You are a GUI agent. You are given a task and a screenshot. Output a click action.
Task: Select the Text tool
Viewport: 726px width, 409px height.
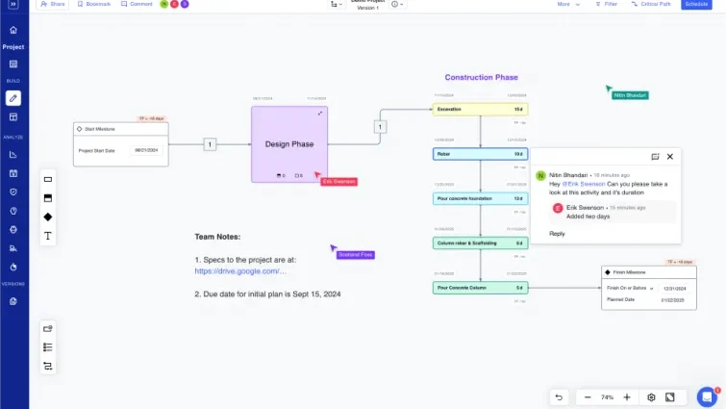click(x=48, y=236)
